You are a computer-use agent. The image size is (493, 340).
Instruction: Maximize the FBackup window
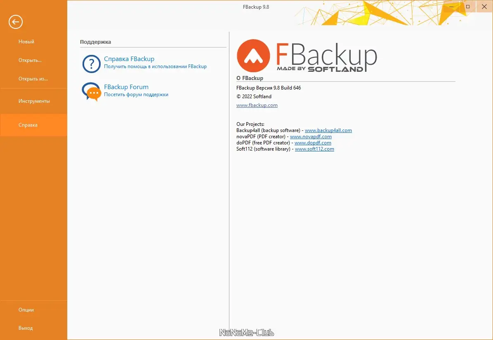[x=468, y=7]
